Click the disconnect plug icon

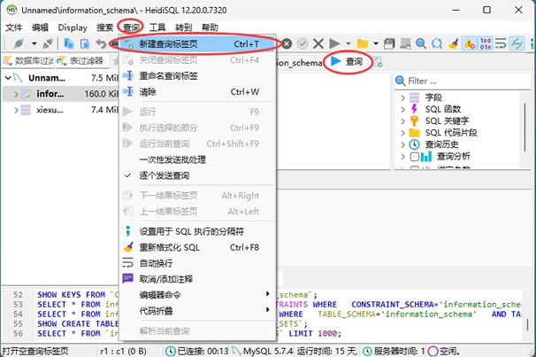pyautogui.click(x=48, y=43)
